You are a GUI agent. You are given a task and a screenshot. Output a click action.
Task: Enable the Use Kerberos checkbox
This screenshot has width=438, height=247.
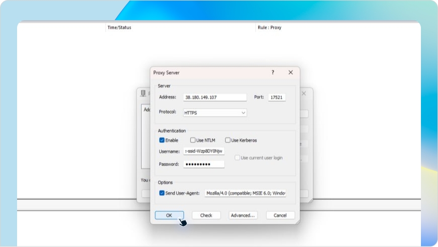[x=228, y=140]
